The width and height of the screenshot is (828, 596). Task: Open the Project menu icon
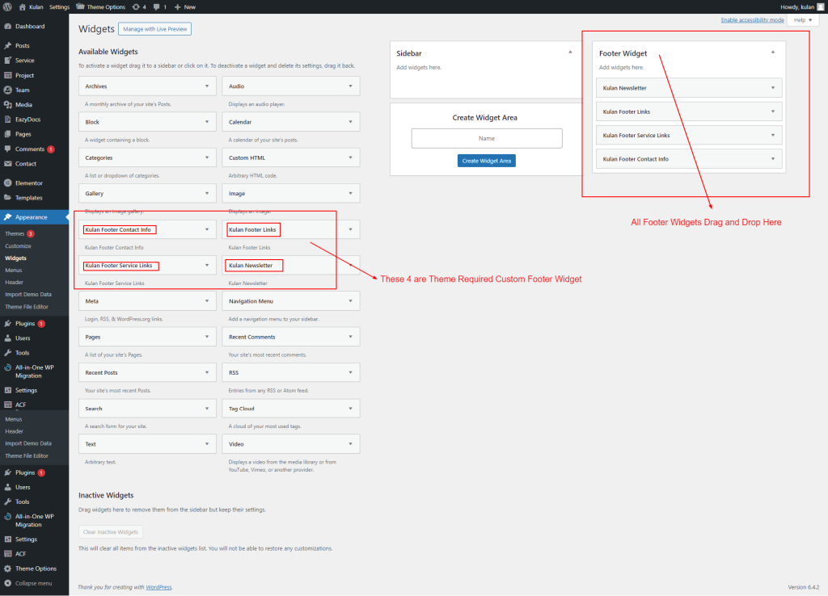(x=7, y=75)
